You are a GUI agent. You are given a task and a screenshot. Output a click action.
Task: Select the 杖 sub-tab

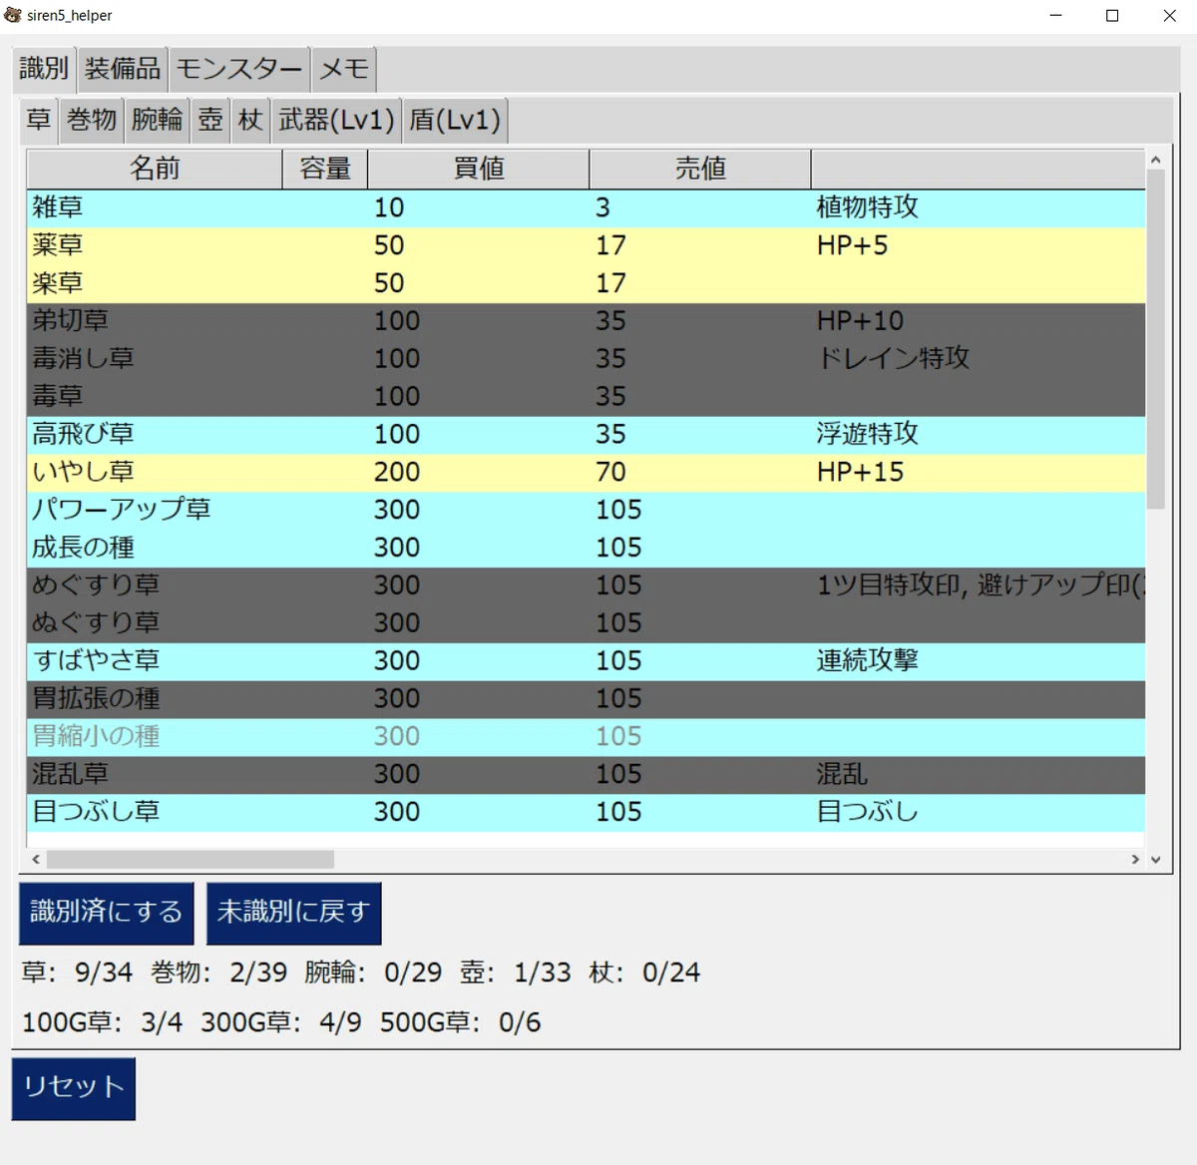click(250, 121)
